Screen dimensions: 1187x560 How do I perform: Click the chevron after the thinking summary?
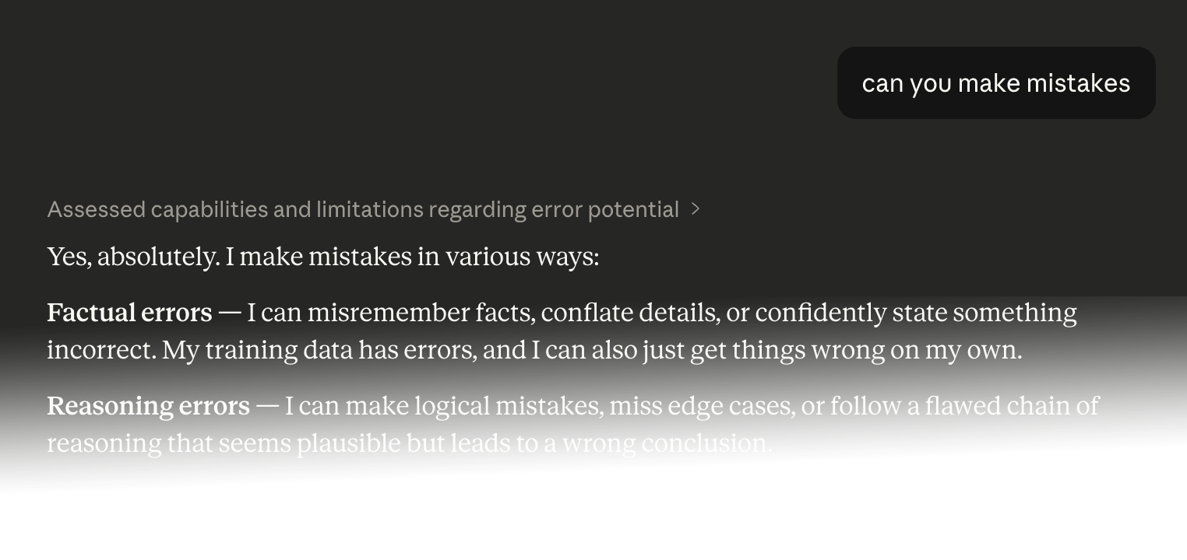tap(694, 209)
